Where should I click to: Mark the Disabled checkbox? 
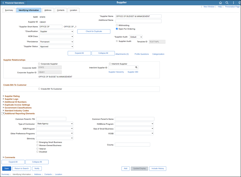[x=37, y=152]
